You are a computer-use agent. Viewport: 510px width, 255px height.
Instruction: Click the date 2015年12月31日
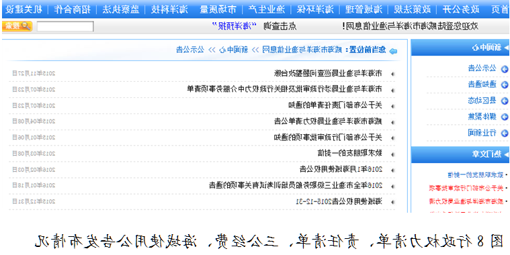(34, 201)
